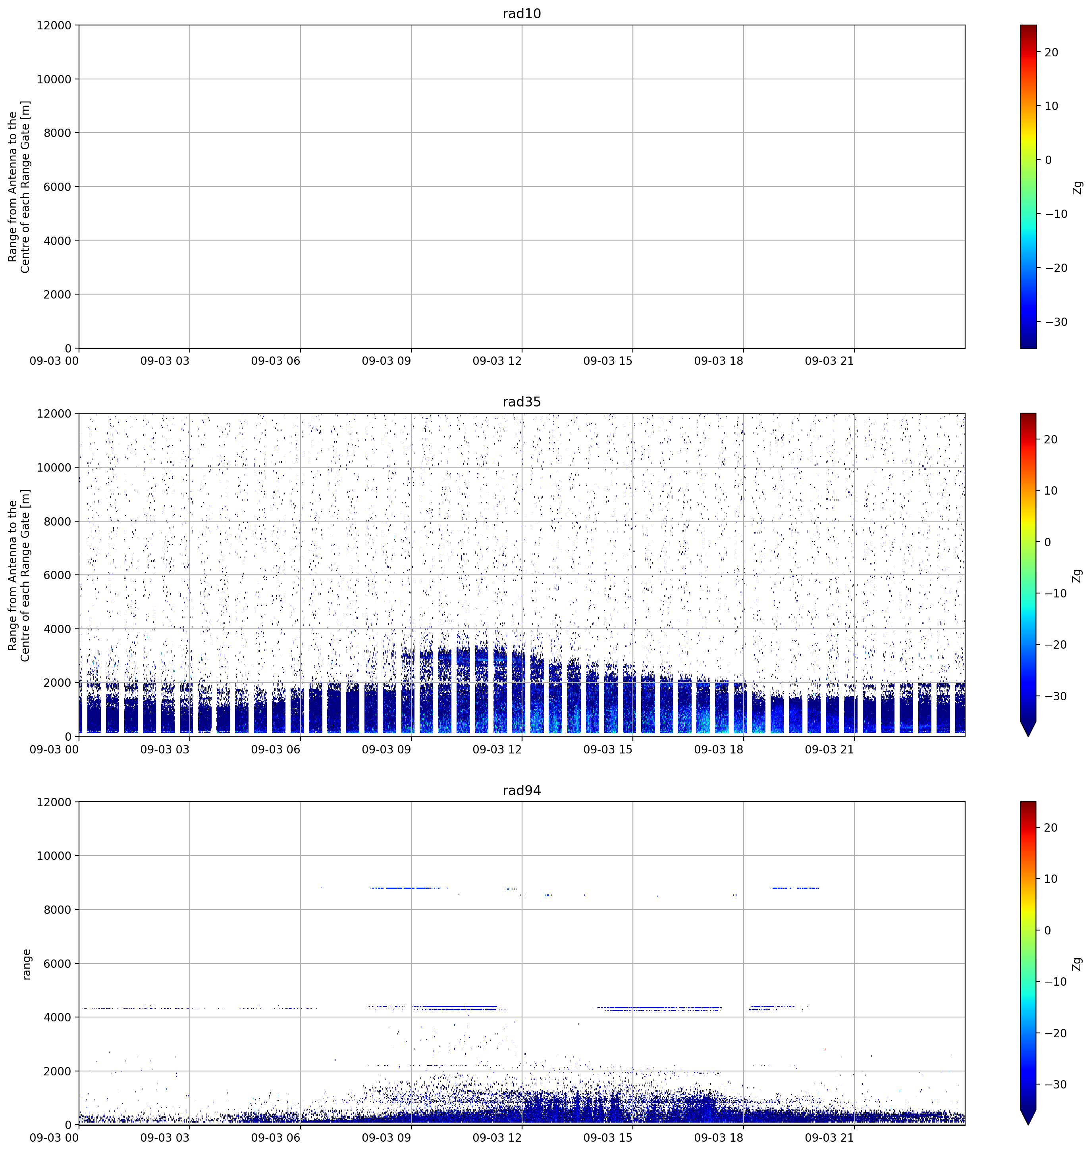Screen dimensions: 1091x1152
Task: Click '09-03 06' tick under rad94 plot
Action: (x=276, y=1138)
